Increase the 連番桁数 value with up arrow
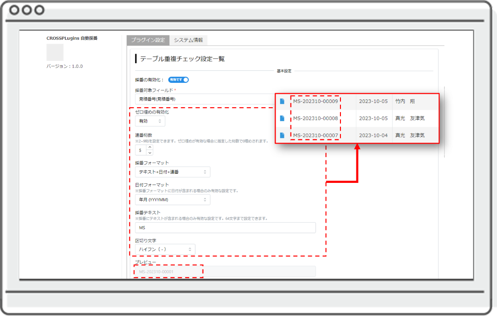Image resolution: width=497 pixels, height=316 pixels. (150, 147)
